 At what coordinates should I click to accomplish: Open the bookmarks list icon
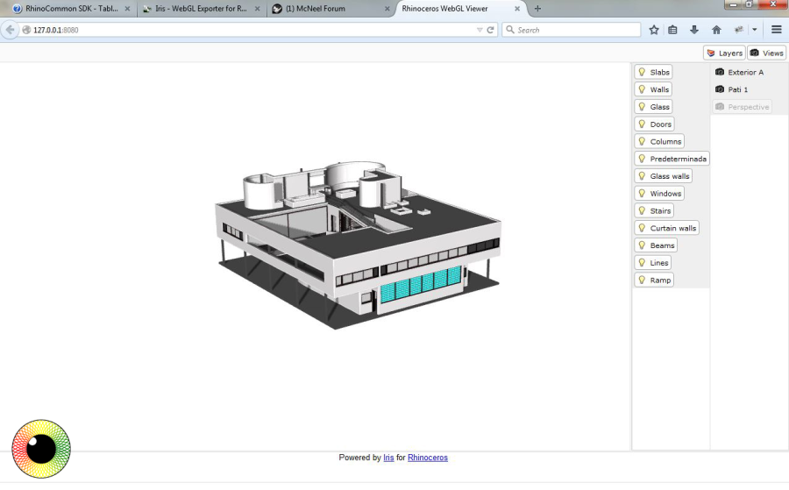(672, 30)
